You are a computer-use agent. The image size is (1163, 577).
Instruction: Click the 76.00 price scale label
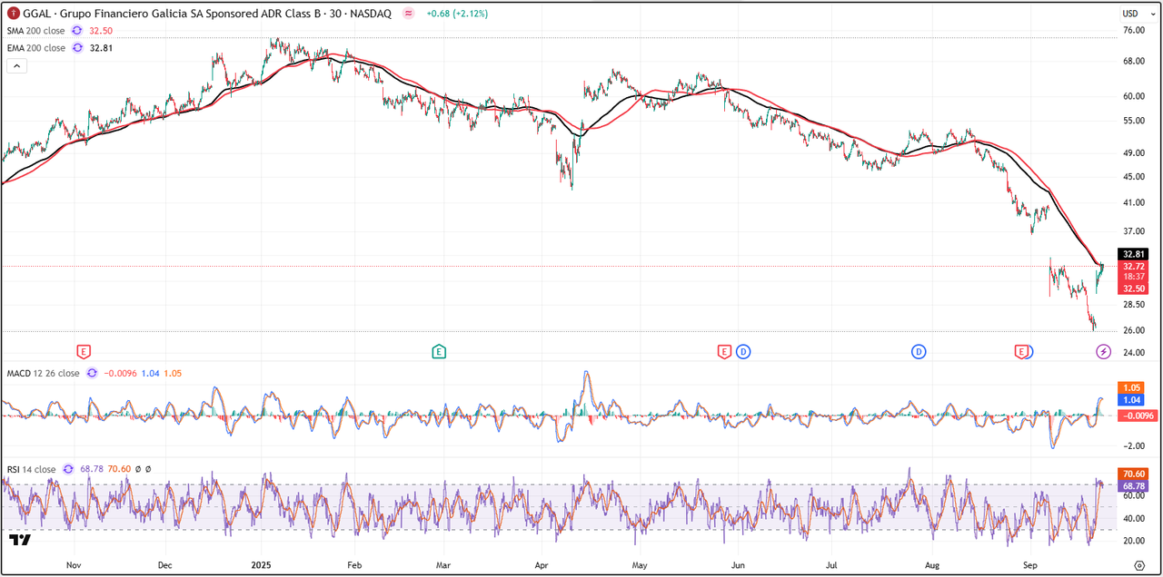(1133, 31)
